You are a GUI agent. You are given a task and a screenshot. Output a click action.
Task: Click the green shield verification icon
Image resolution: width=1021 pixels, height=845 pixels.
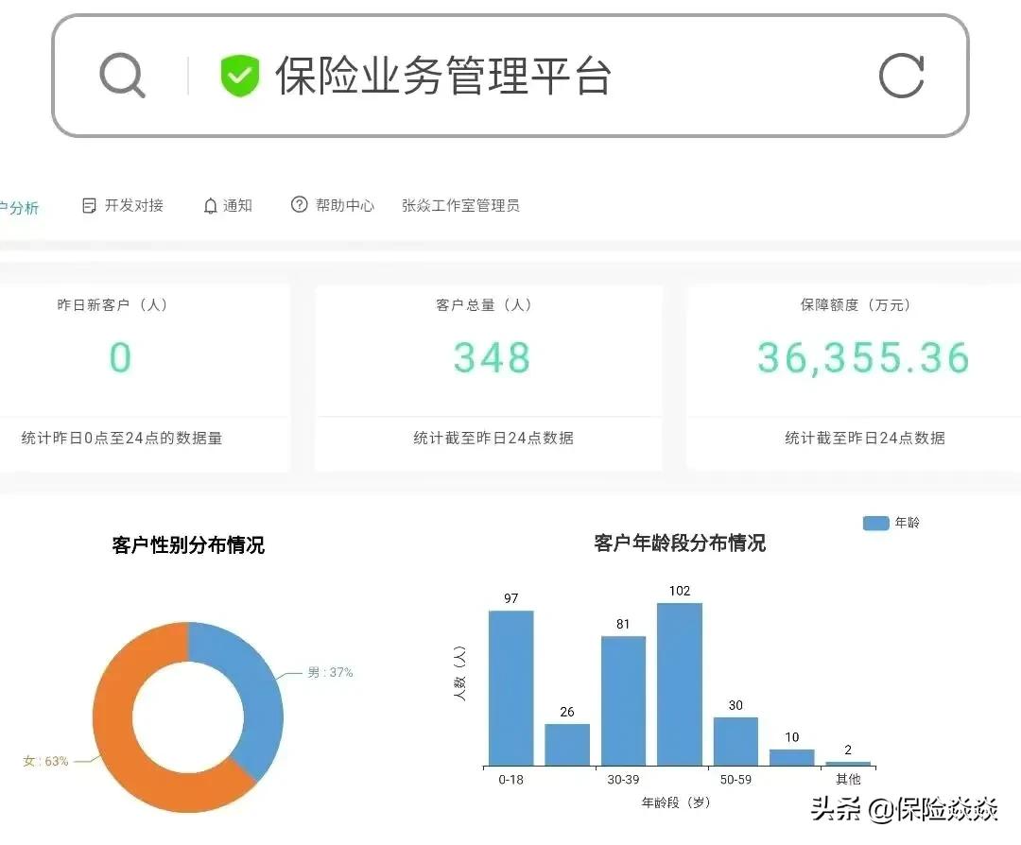pos(239,74)
